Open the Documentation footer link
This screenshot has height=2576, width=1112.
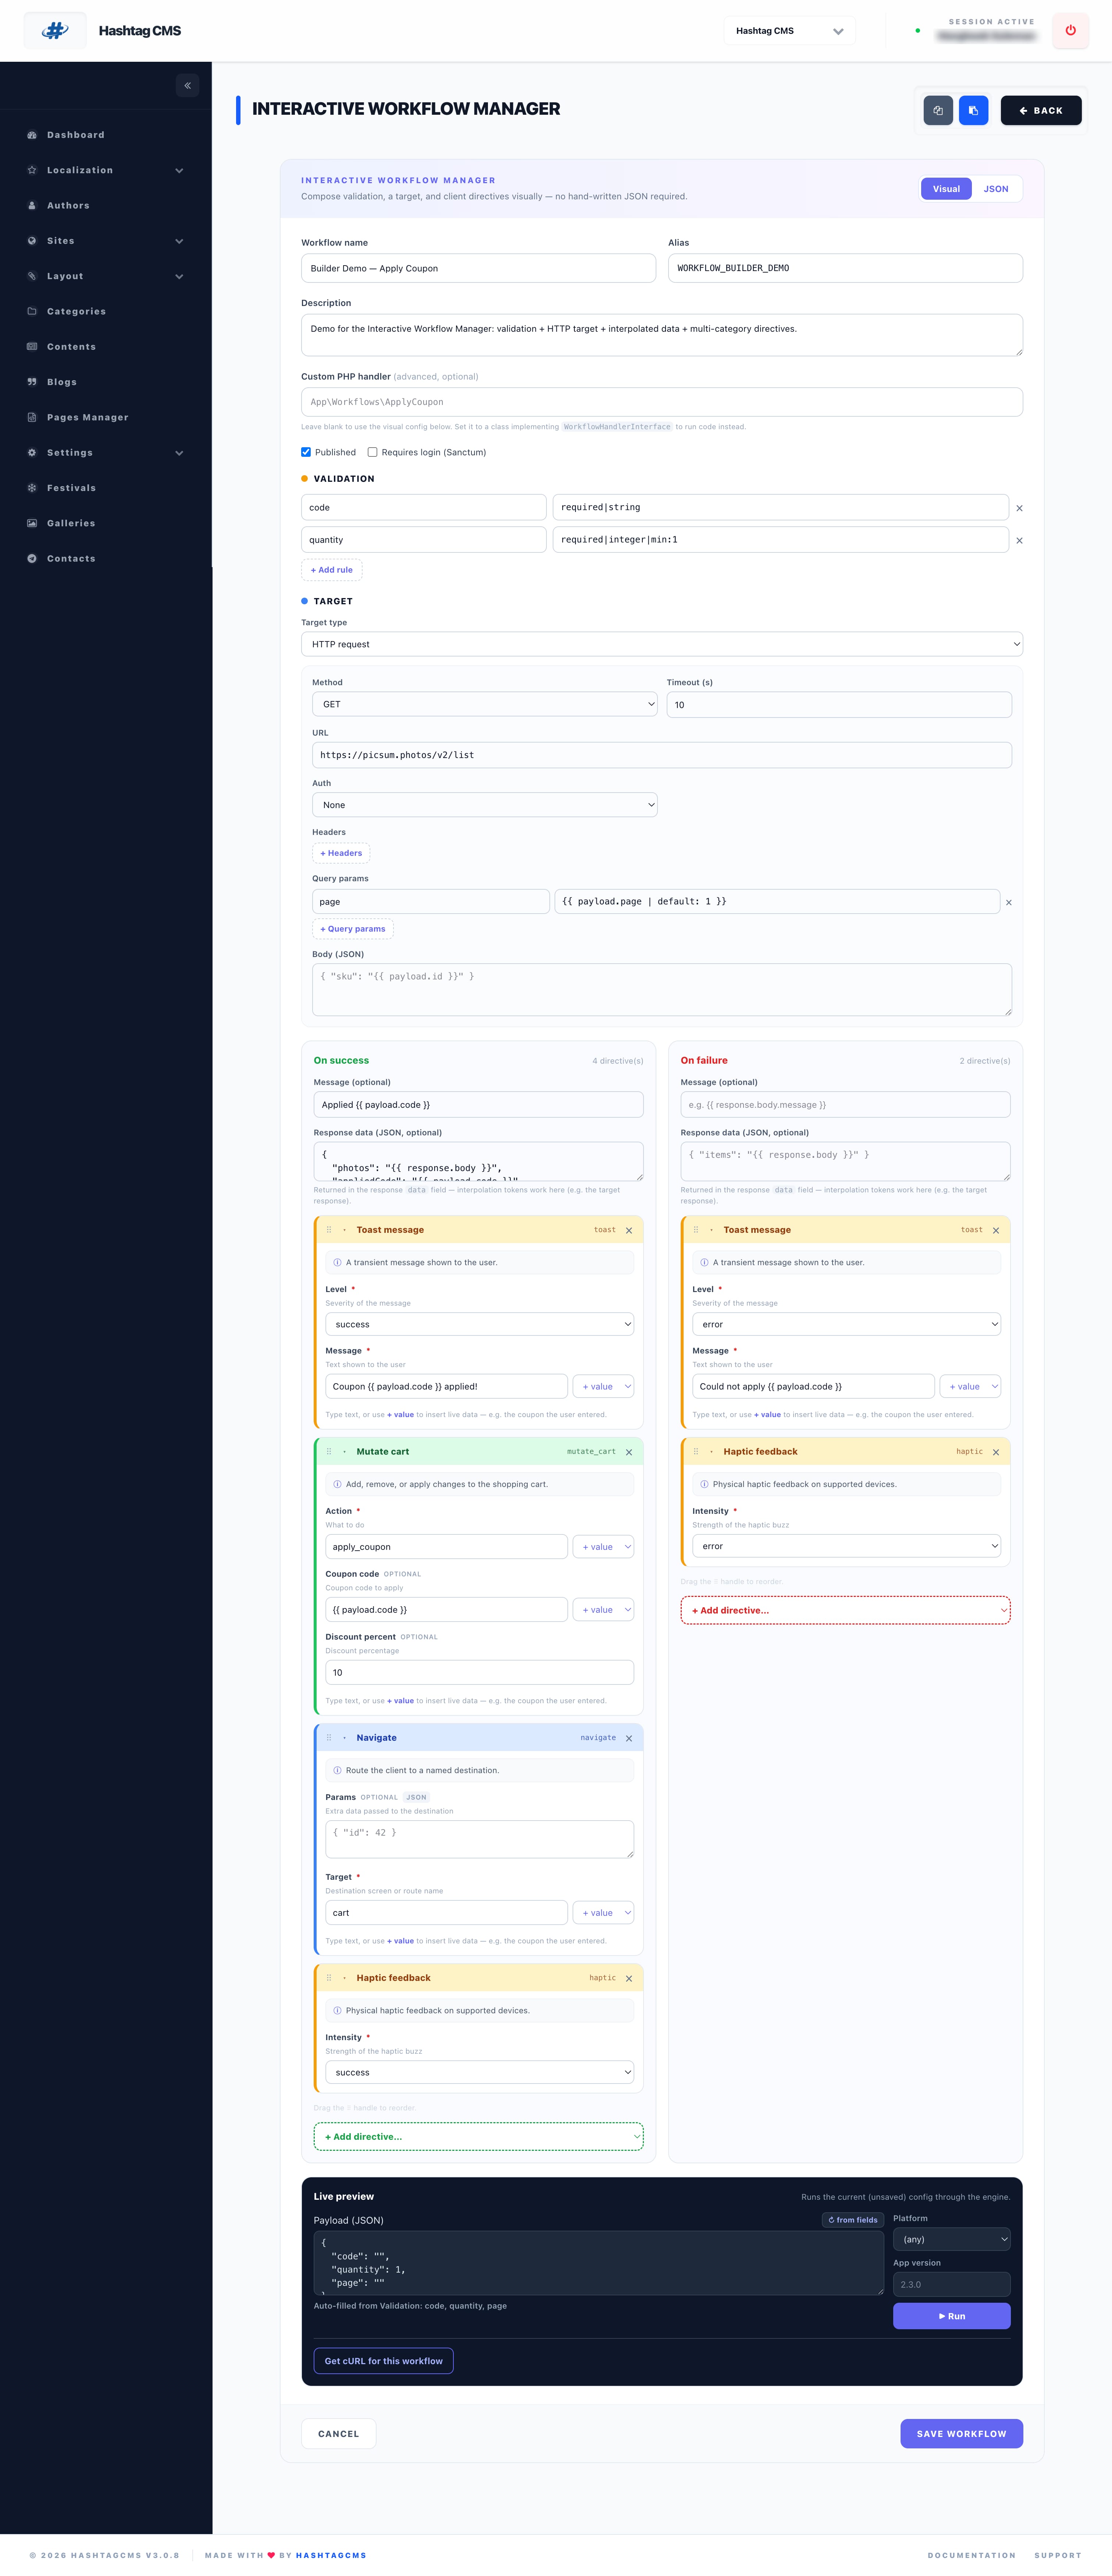click(971, 2555)
